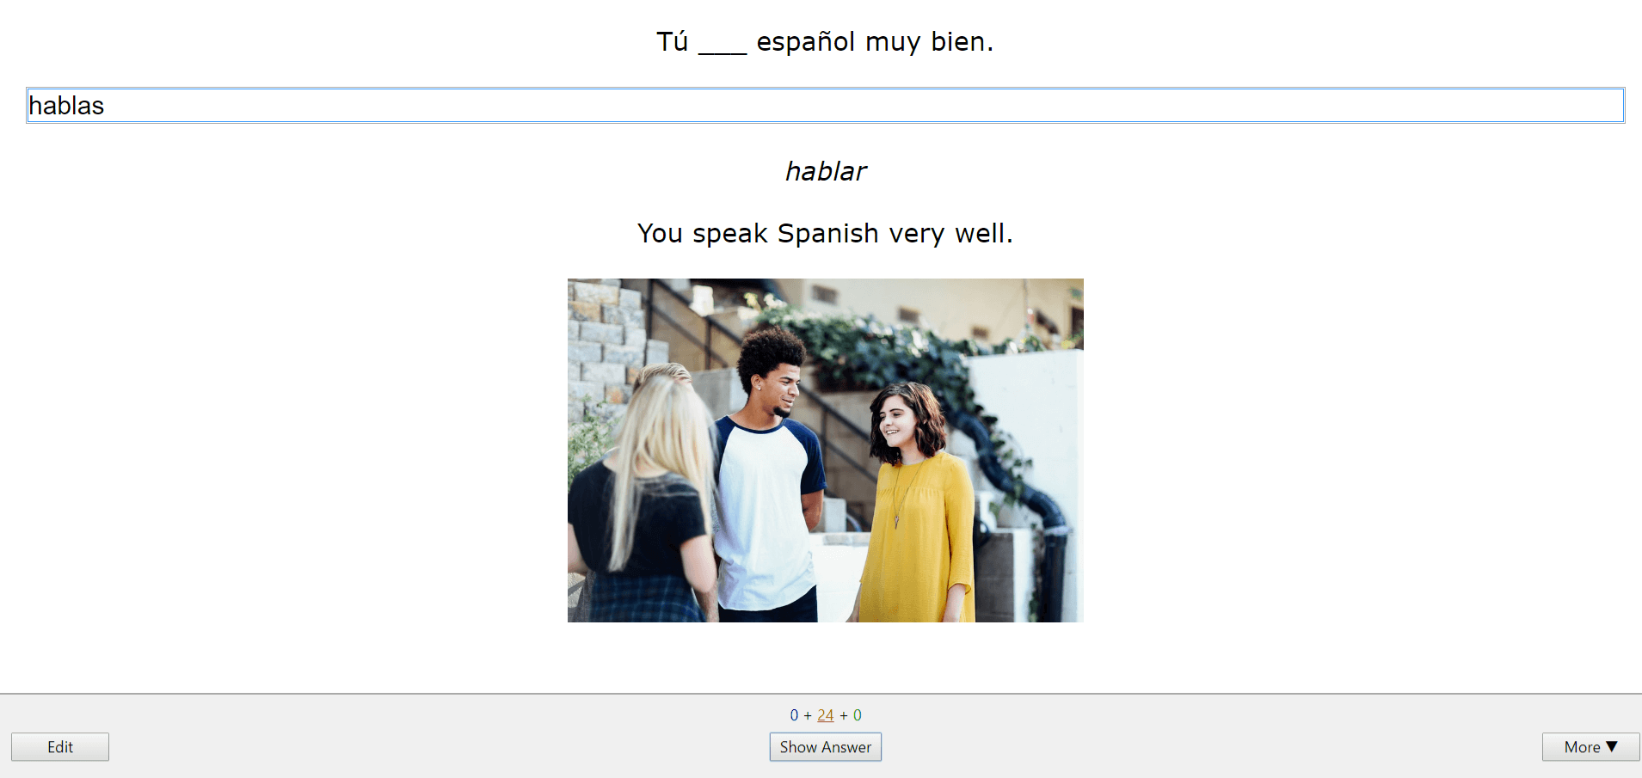This screenshot has height=778, width=1642.
Task: Click the green due cards count
Action: [x=858, y=715]
